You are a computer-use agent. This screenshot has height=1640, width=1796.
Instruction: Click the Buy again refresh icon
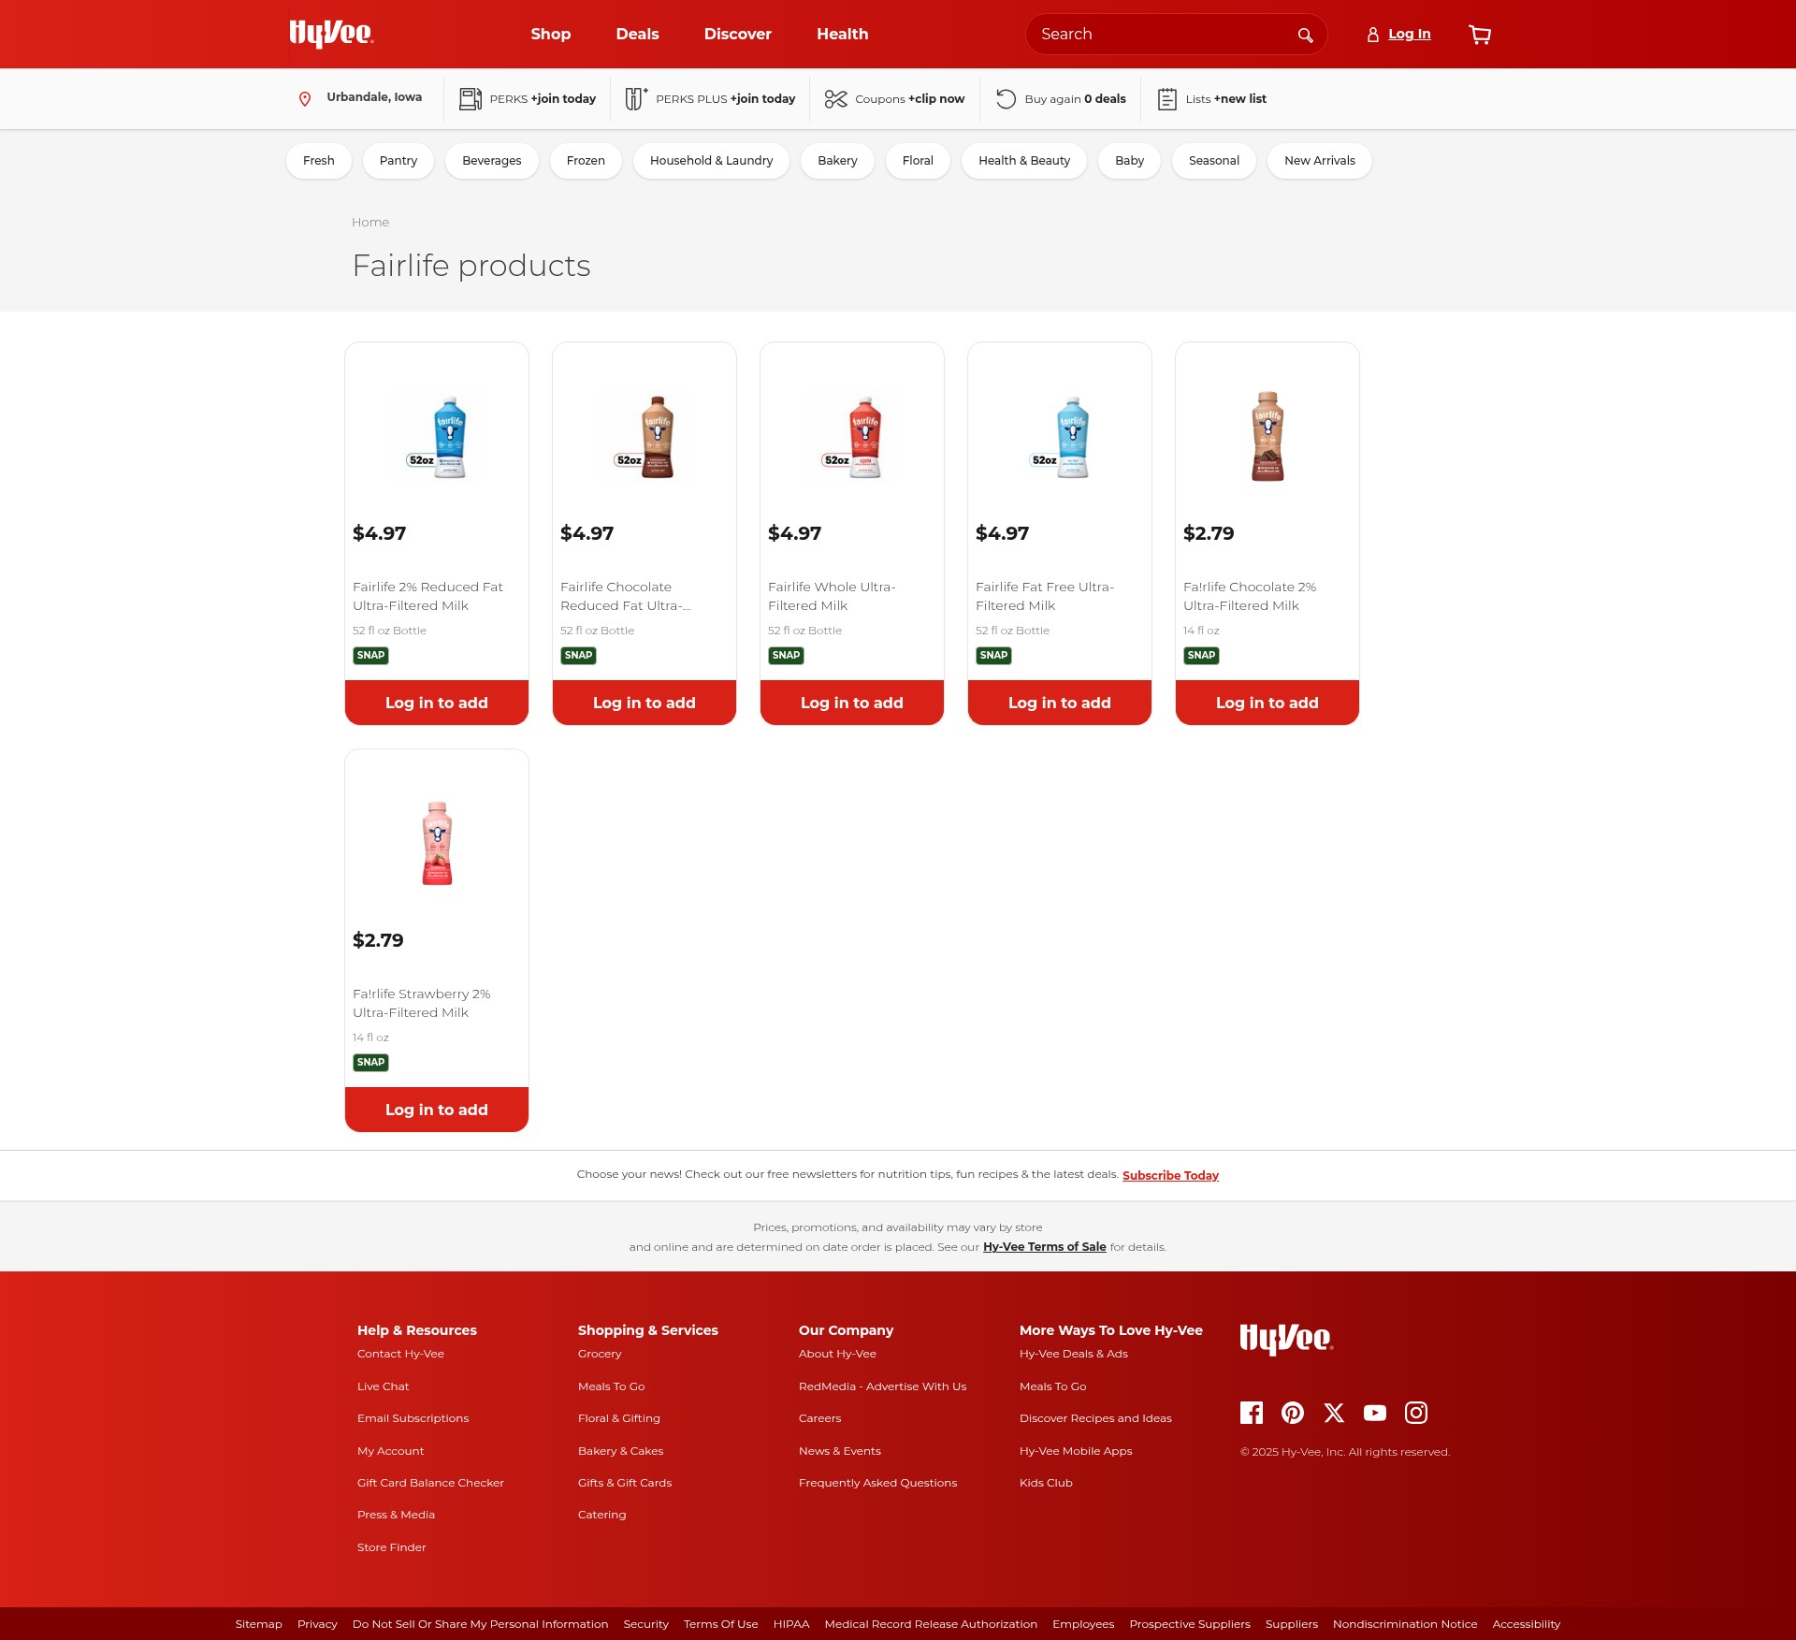coord(1006,99)
